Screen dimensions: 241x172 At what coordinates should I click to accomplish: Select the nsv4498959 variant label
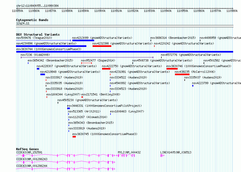coord(220,38)
